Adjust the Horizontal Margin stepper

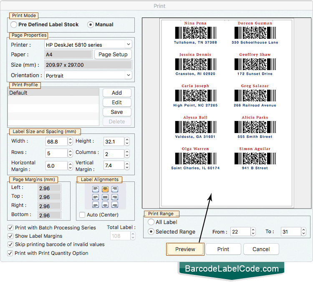point(70,166)
